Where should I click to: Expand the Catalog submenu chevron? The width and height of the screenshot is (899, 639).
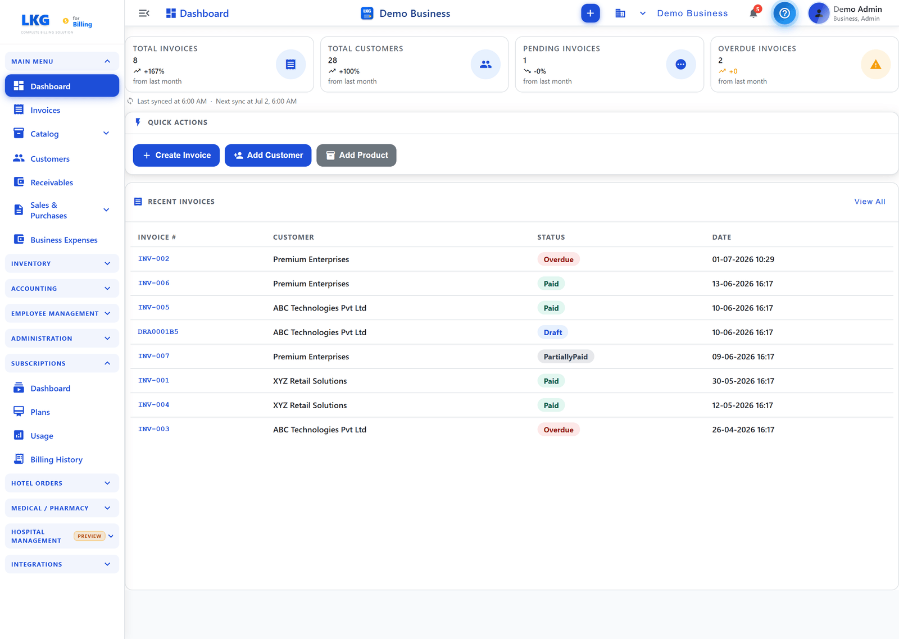click(x=106, y=134)
